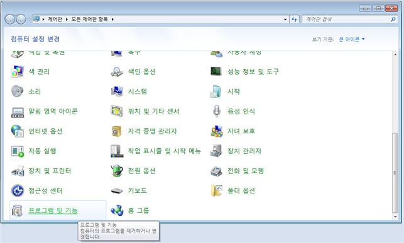Open the 알림 영역 아이콘 icon
404x243 pixels.
(18, 112)
